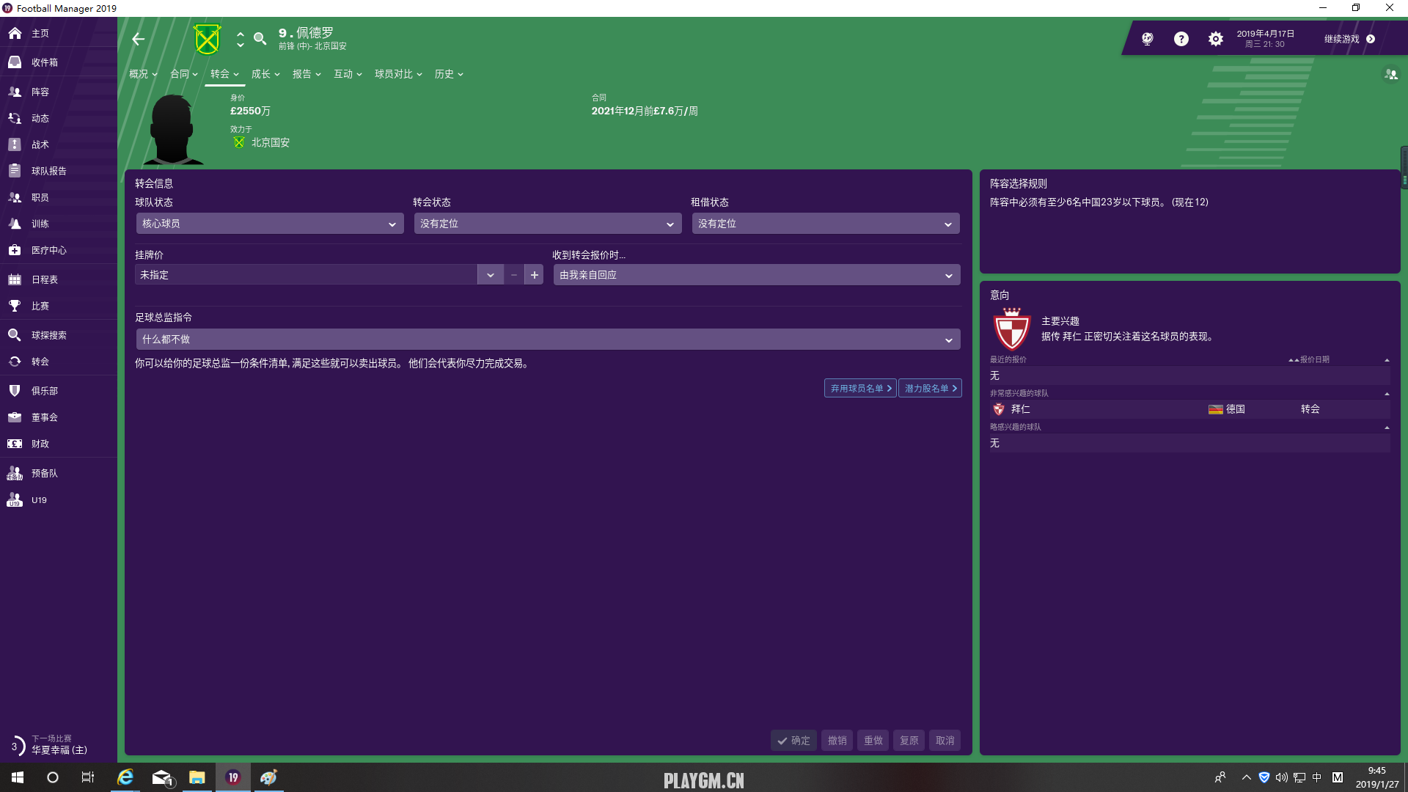Click the back arrow in header
Image resolution: width=1408 pixels, height=792 pixels.
pyautogui.click(x=138, y=39)
